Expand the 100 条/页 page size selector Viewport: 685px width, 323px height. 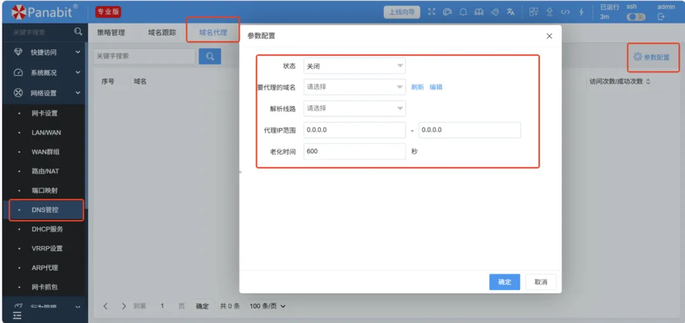(267, 307)
